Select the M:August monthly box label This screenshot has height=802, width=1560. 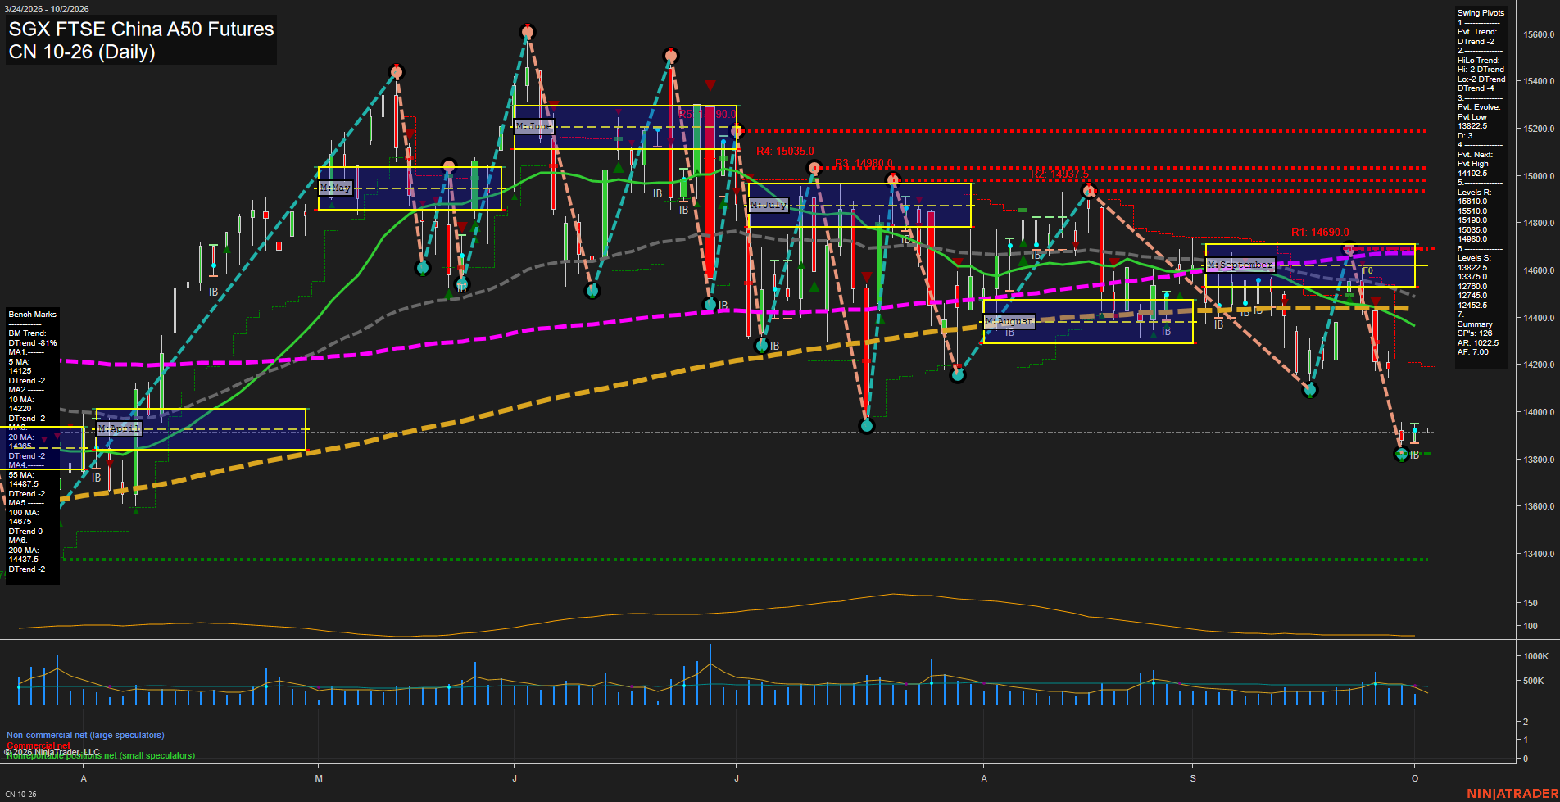(1009, 321)
